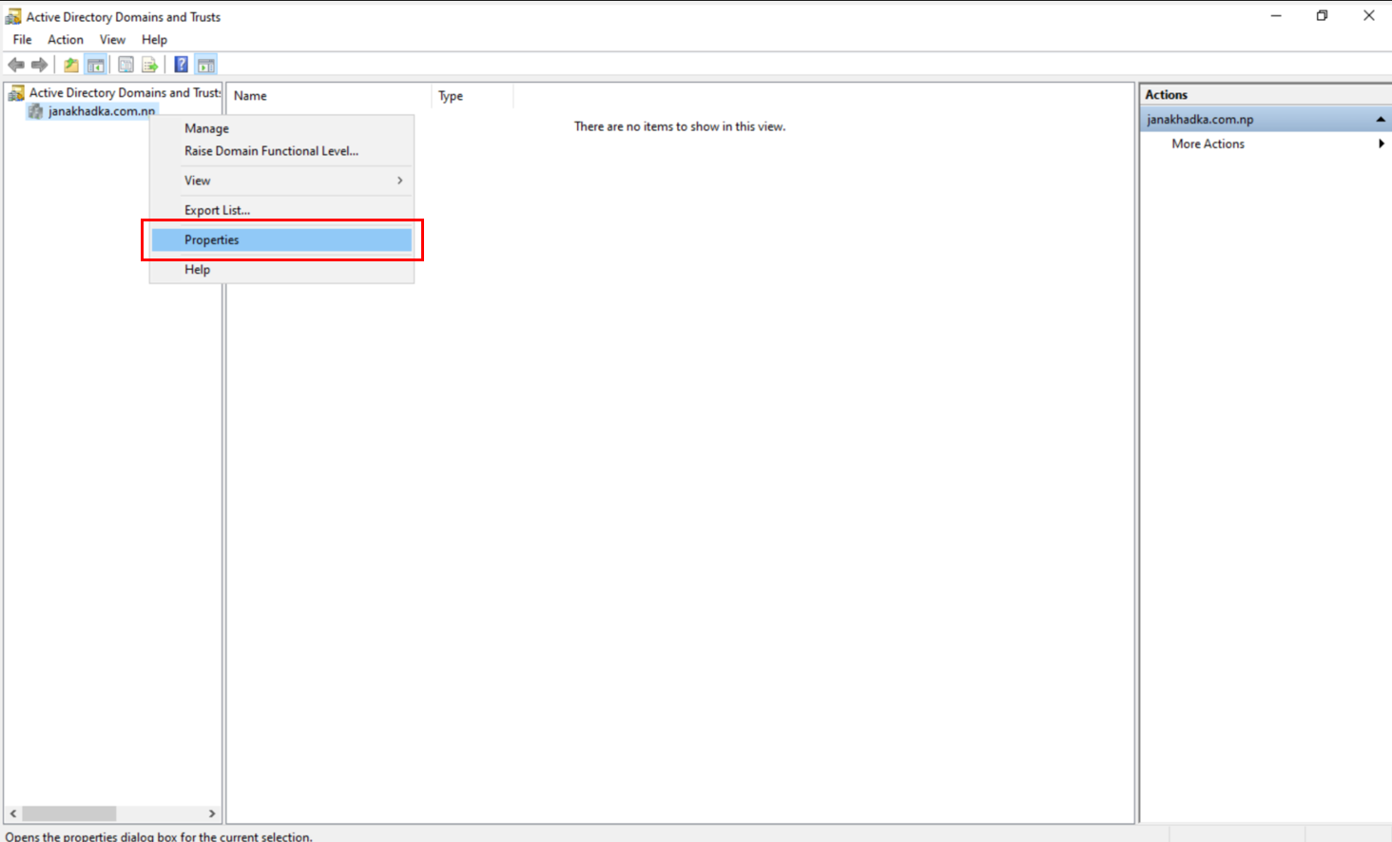The height and width of the screenshot is (842, 1392).
Task: Click the Forward arrow toolbar icon
Action: pyautogui.click(x=39, y=65)
